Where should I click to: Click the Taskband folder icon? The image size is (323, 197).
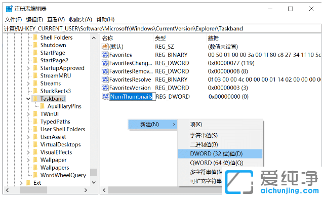tap(35, 98)
